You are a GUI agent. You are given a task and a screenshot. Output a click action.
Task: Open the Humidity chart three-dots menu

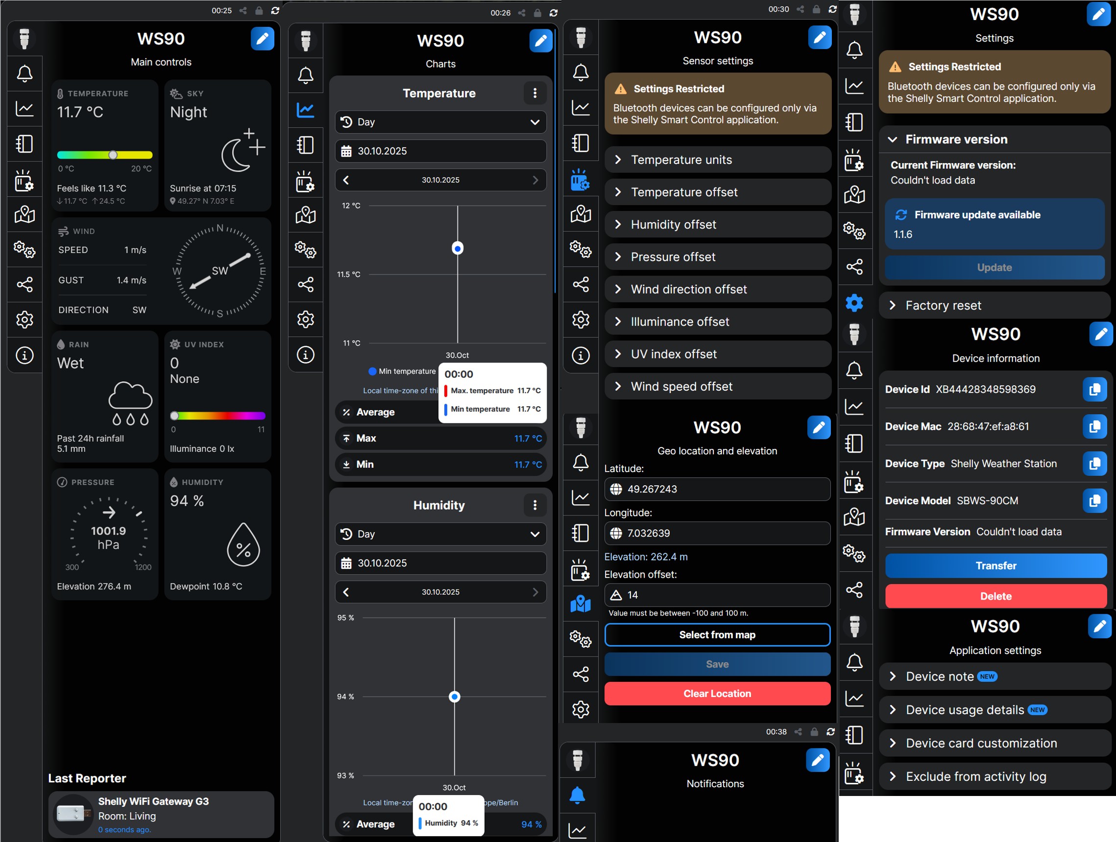535,505
